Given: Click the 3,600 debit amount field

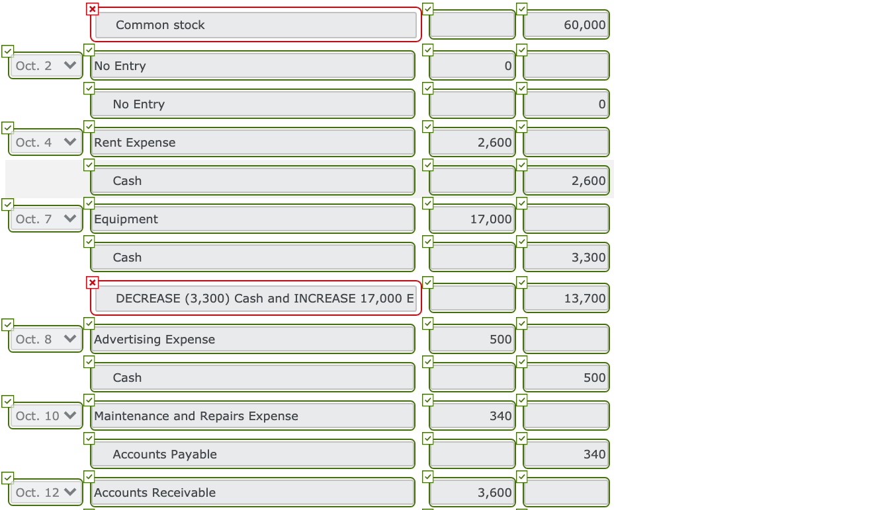Looking at the screenshot, I should [472, 492].
